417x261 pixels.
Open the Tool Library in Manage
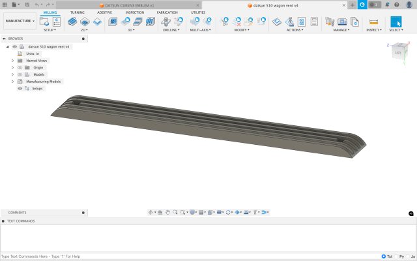pos(330,22)
